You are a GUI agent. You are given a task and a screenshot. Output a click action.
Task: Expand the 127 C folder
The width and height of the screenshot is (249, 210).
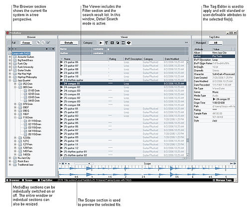click(x=15, y=141)
